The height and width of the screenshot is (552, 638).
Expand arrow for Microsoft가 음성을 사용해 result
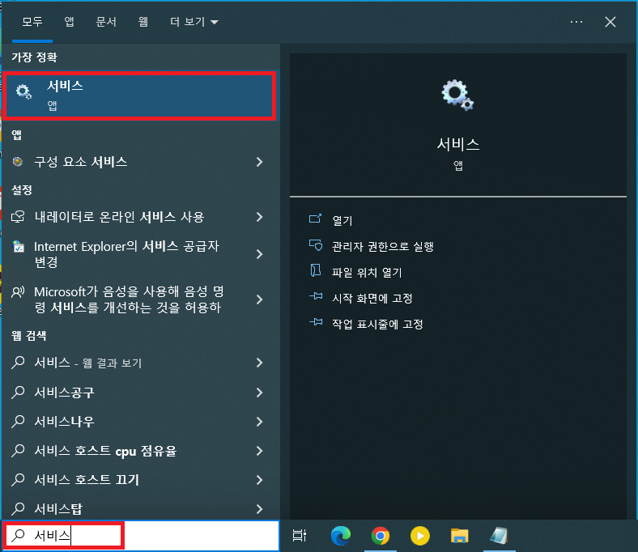[x=260, y=299]
